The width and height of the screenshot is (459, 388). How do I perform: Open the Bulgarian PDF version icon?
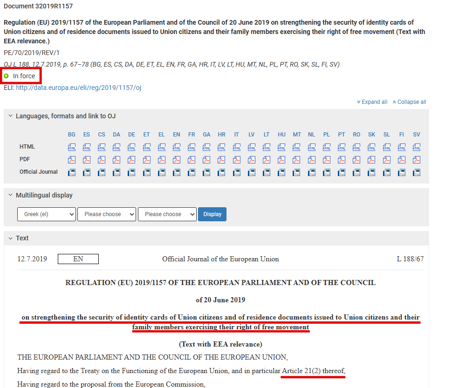pos(72,160)
